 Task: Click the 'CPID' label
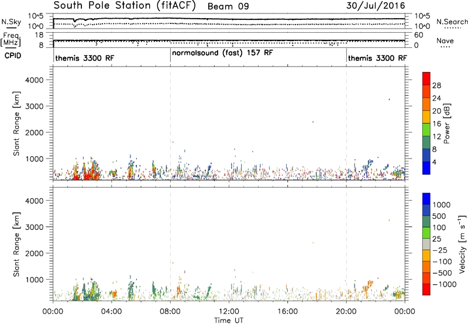tap(13, 56)
